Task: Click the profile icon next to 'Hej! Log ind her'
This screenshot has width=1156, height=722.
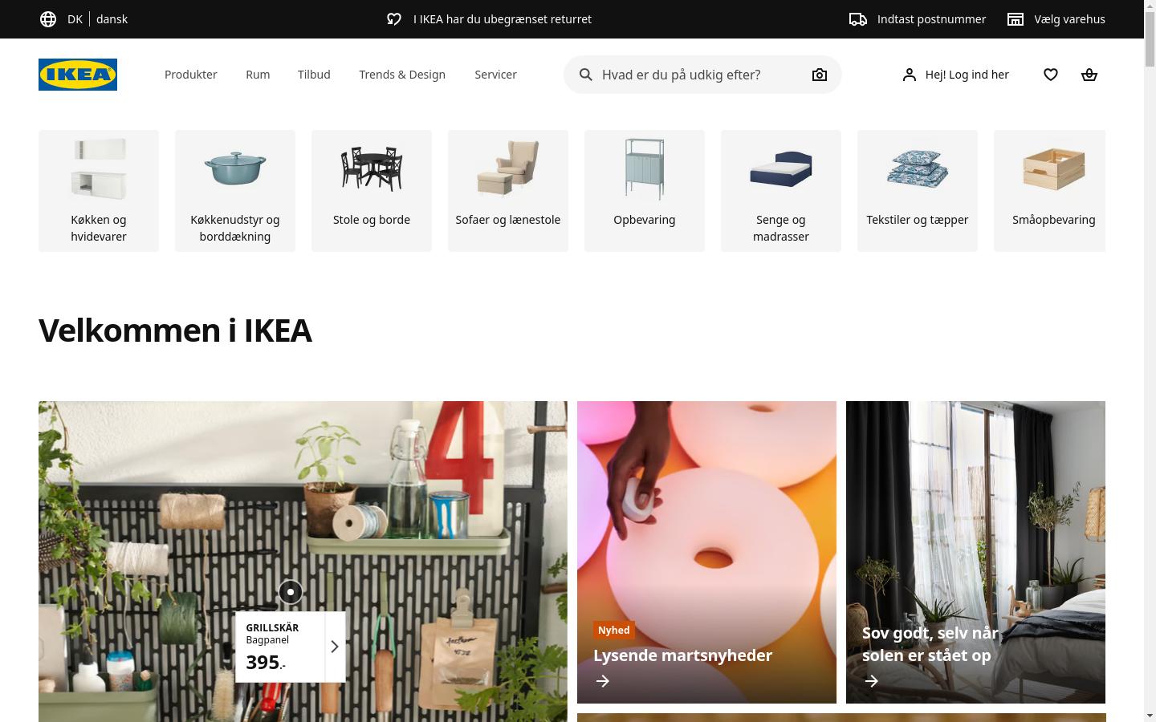Action: tap(909, 75)
